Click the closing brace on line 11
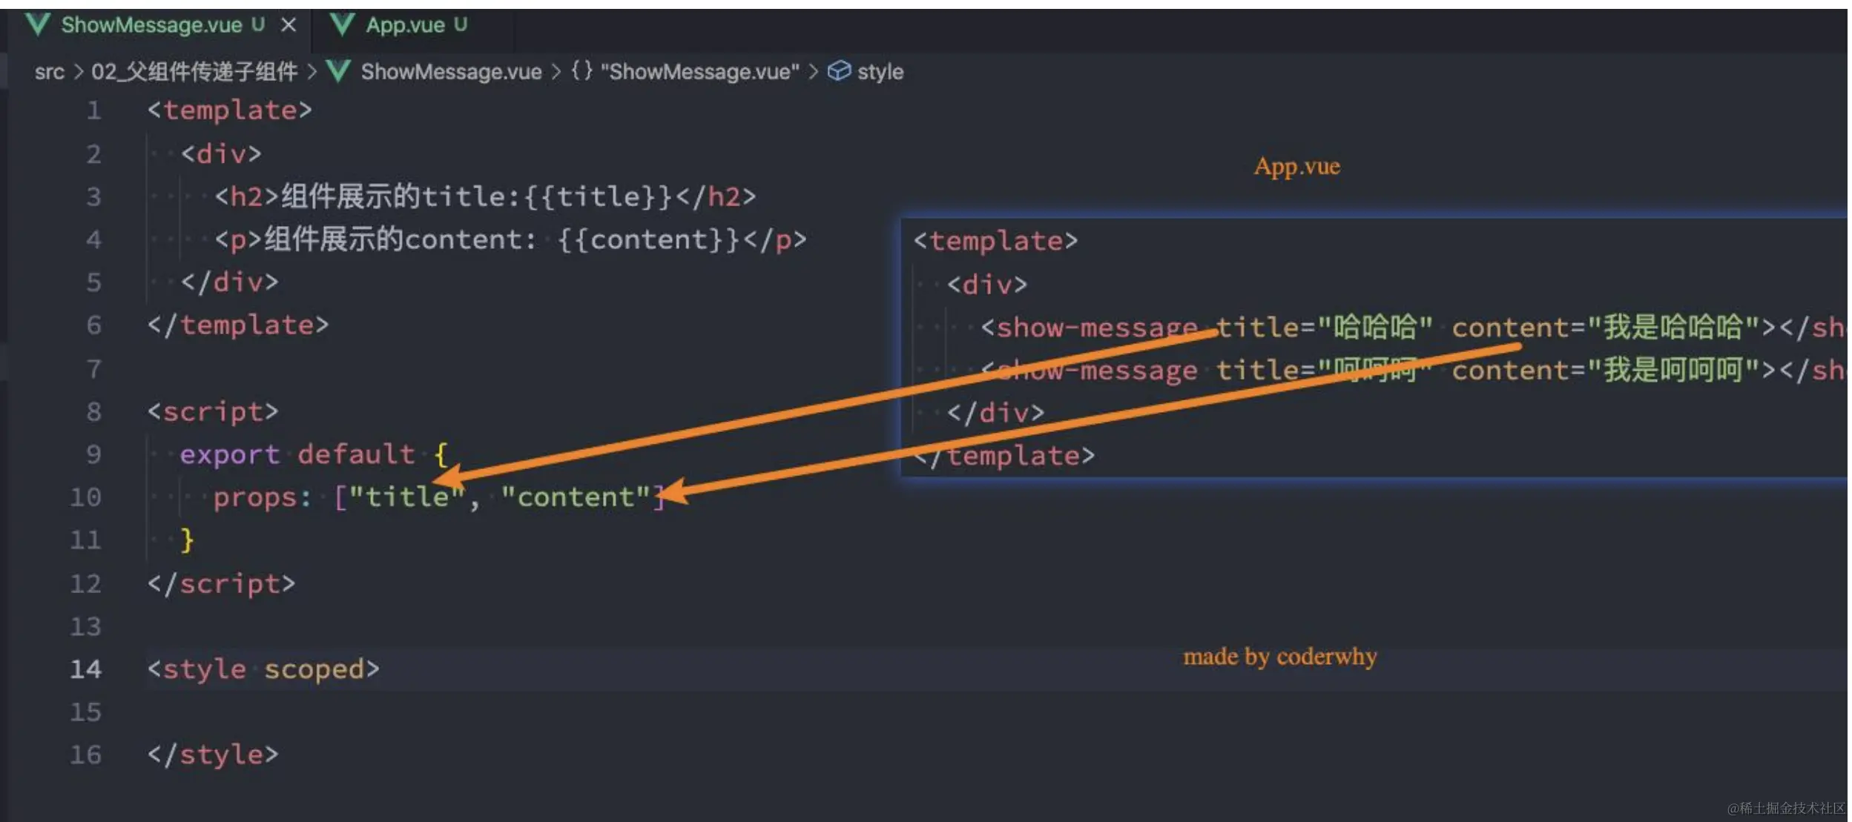 coord(187,540)
